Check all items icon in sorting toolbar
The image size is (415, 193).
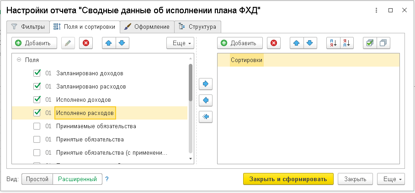(x=369, y=43)
